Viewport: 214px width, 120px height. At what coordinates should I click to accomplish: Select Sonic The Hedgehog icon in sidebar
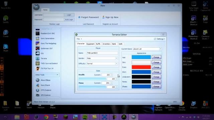pos(37,43)
